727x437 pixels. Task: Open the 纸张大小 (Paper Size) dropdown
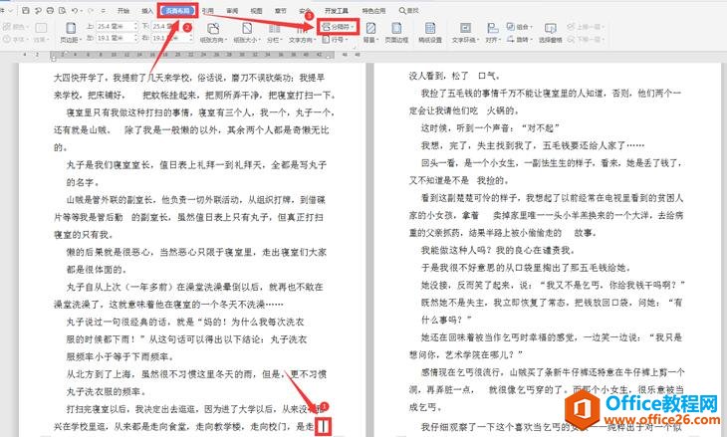tap(247, 33)
